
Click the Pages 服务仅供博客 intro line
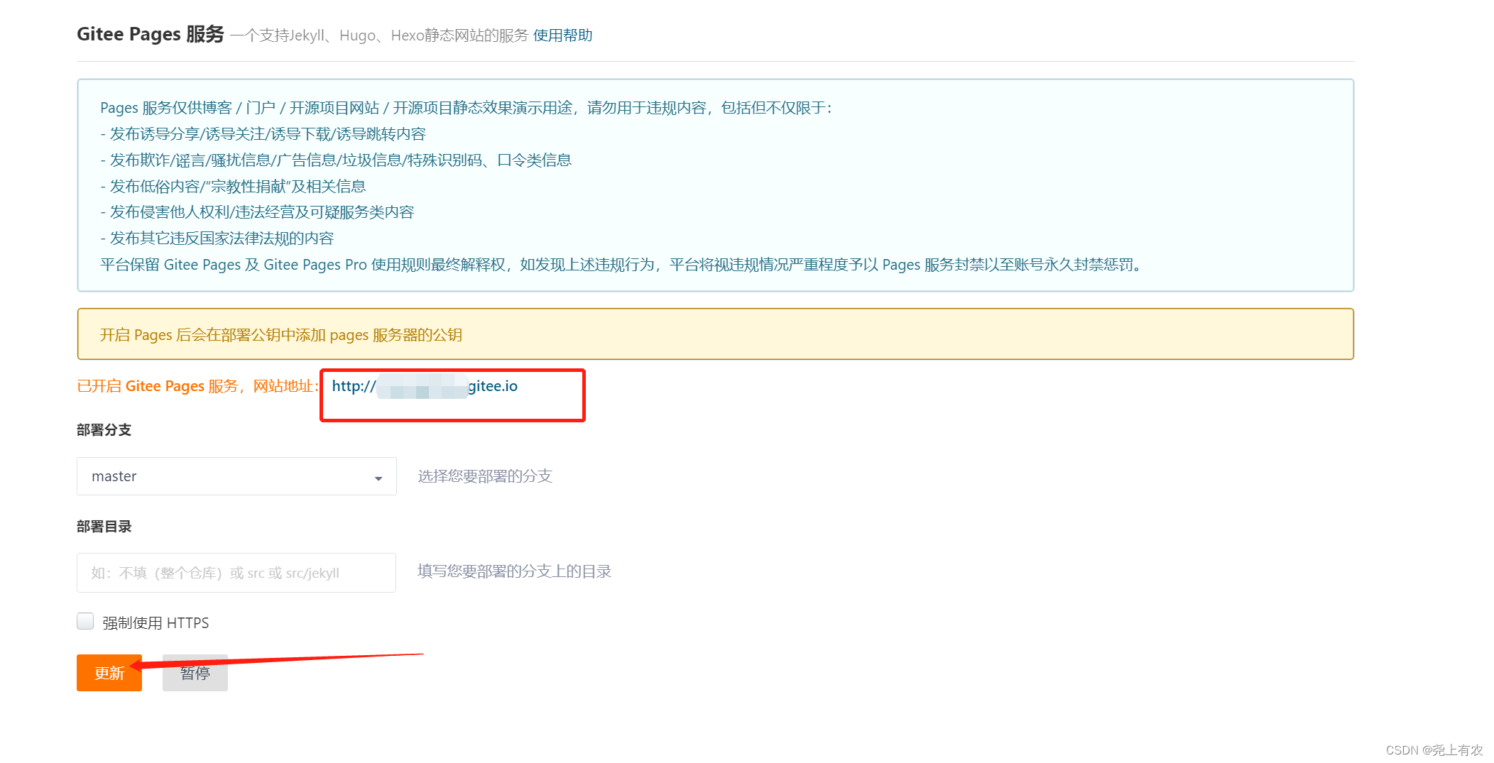(466, 108)
